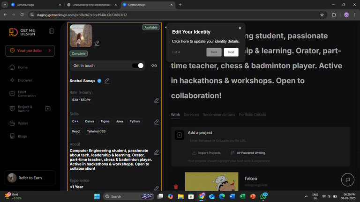Open the browser extensions puzzle icon
Screen dimensions: 360x202
click(x=334, y=15)
